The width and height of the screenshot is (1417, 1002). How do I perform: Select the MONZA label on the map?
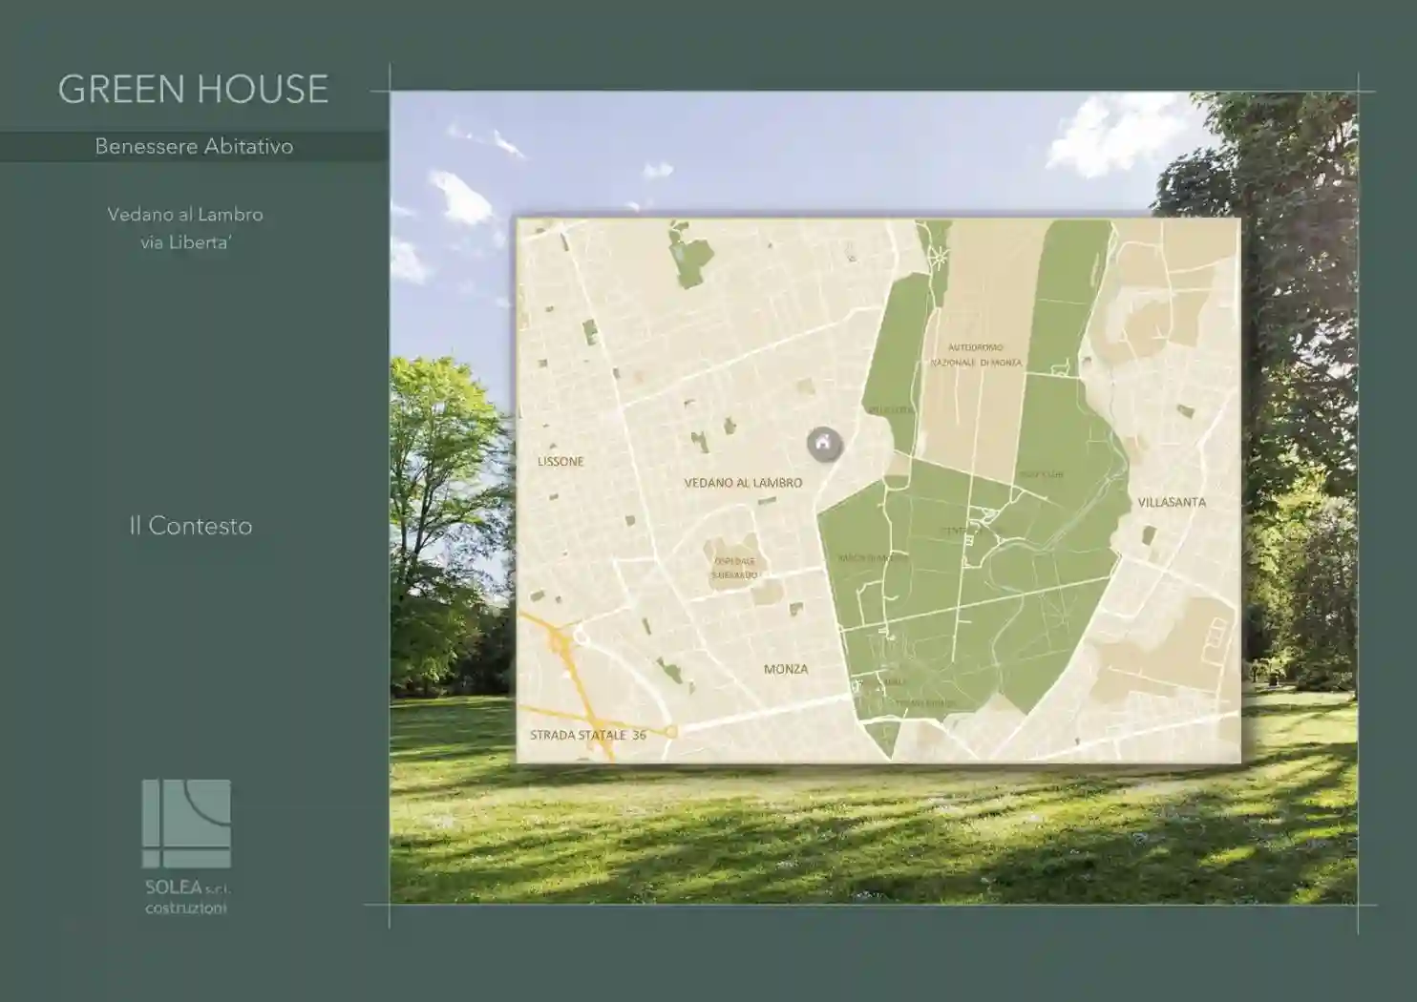(786, 669)
